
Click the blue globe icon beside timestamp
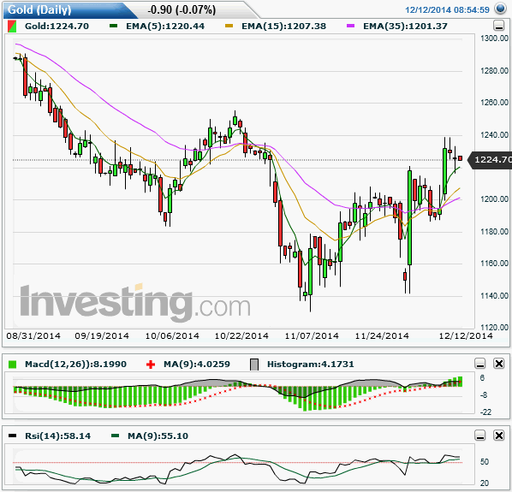pyautogui.click(x=500, y=9)
